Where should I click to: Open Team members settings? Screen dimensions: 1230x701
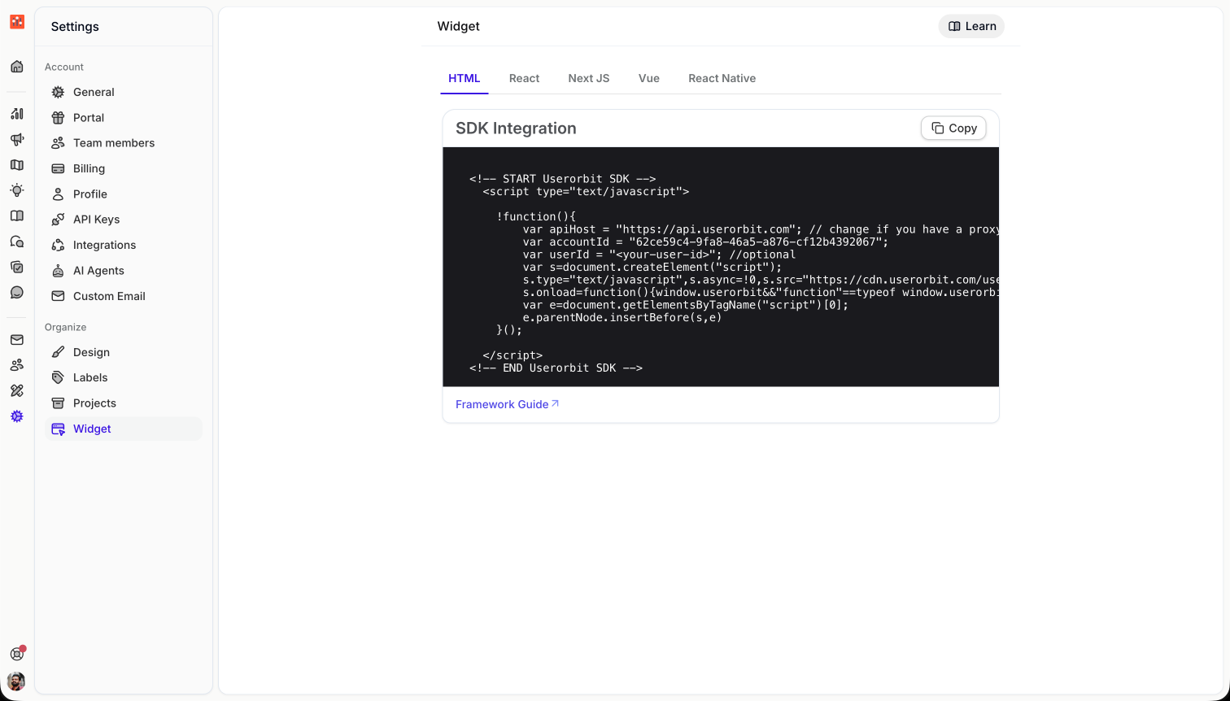(x=124, y=143)
